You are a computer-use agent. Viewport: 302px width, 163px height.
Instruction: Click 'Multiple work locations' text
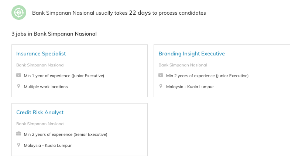[46, 87]
